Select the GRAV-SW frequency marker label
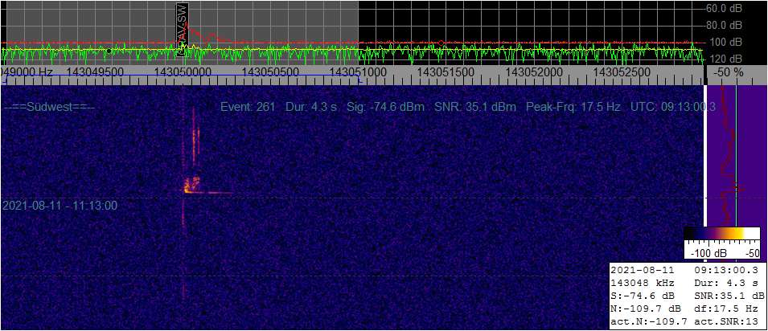Viewport: 768px width, 331px height. pyautogui.click(x=182, y=28)
